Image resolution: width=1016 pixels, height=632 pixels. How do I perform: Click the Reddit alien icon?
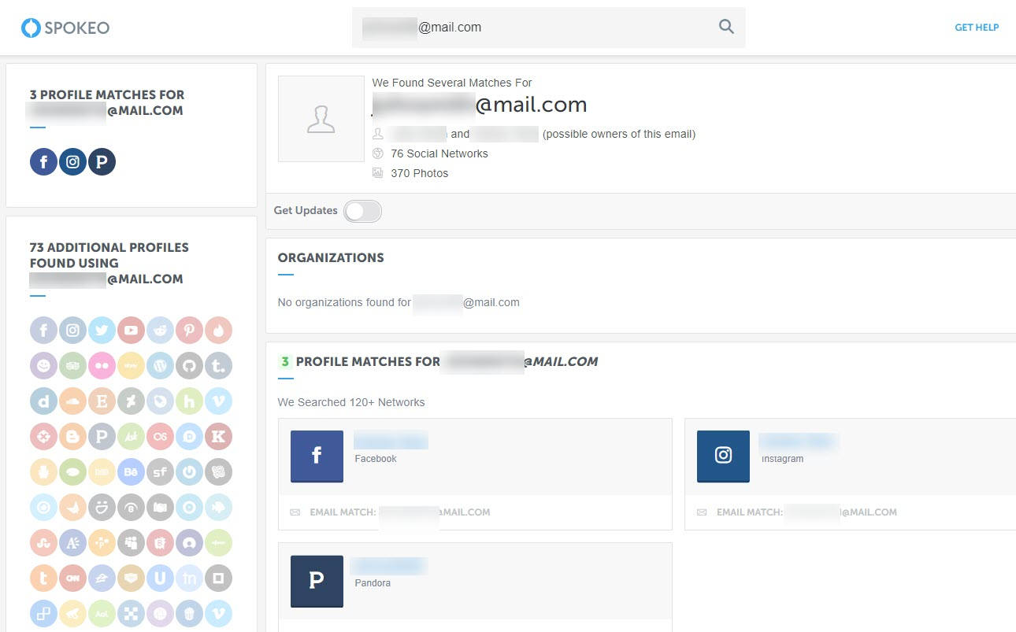(160, 331)
